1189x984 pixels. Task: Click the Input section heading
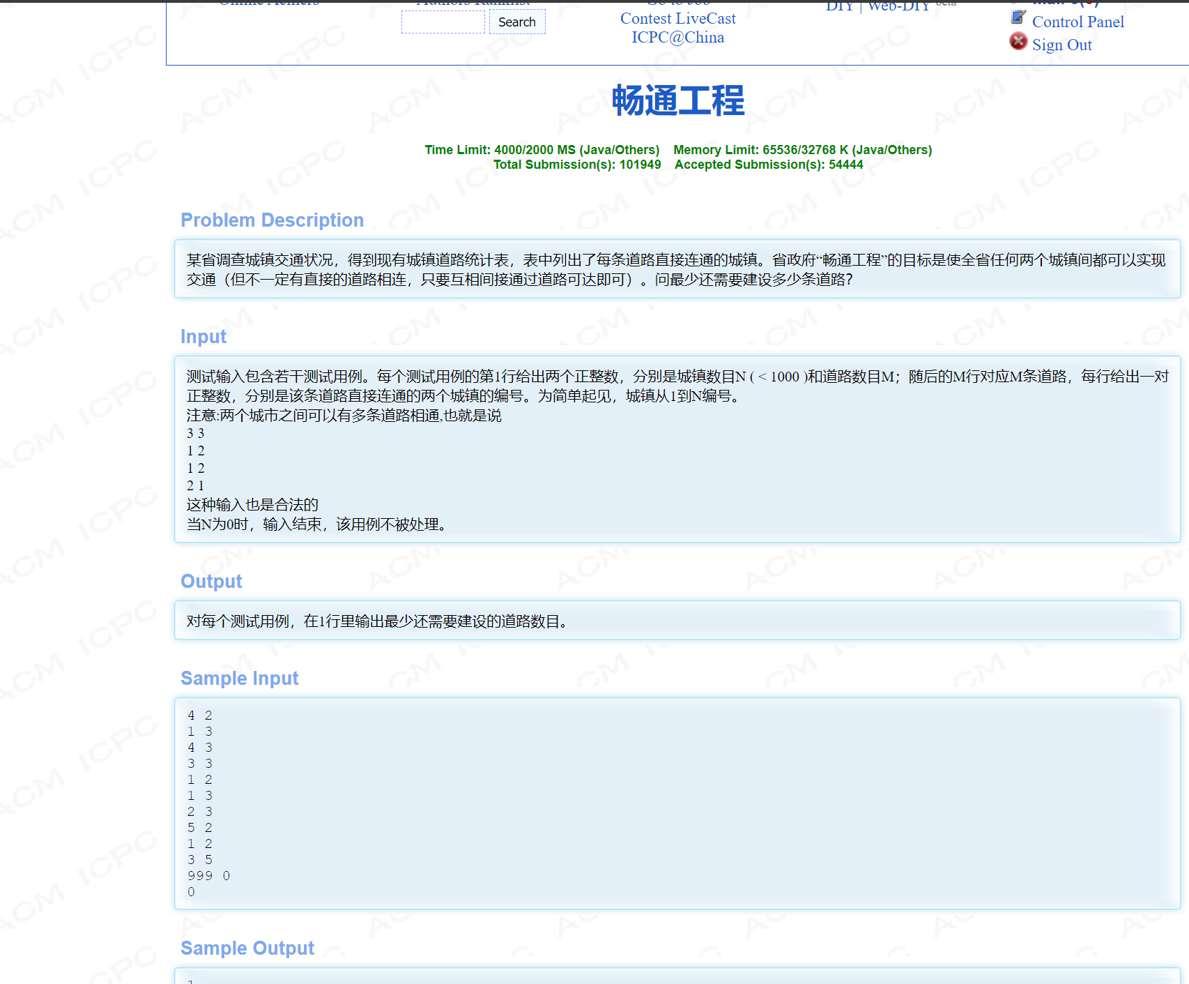click(x=204, y=337)
